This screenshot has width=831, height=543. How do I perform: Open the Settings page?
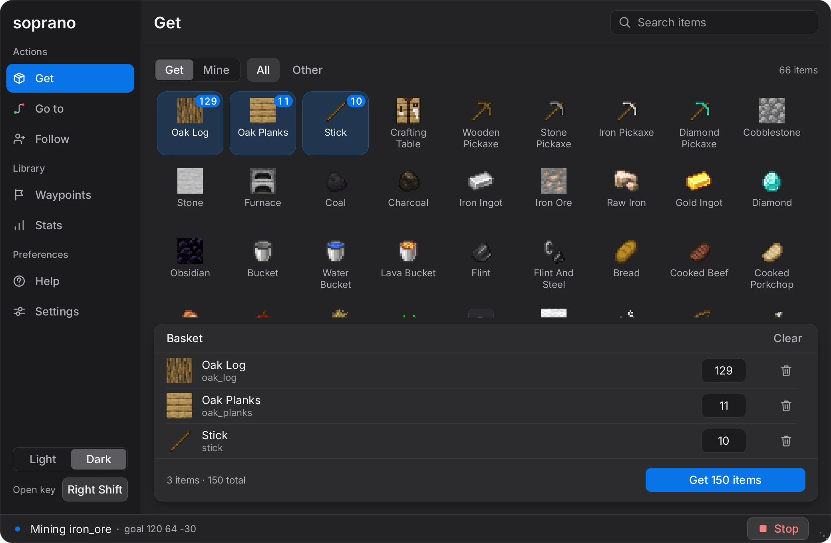70,311
